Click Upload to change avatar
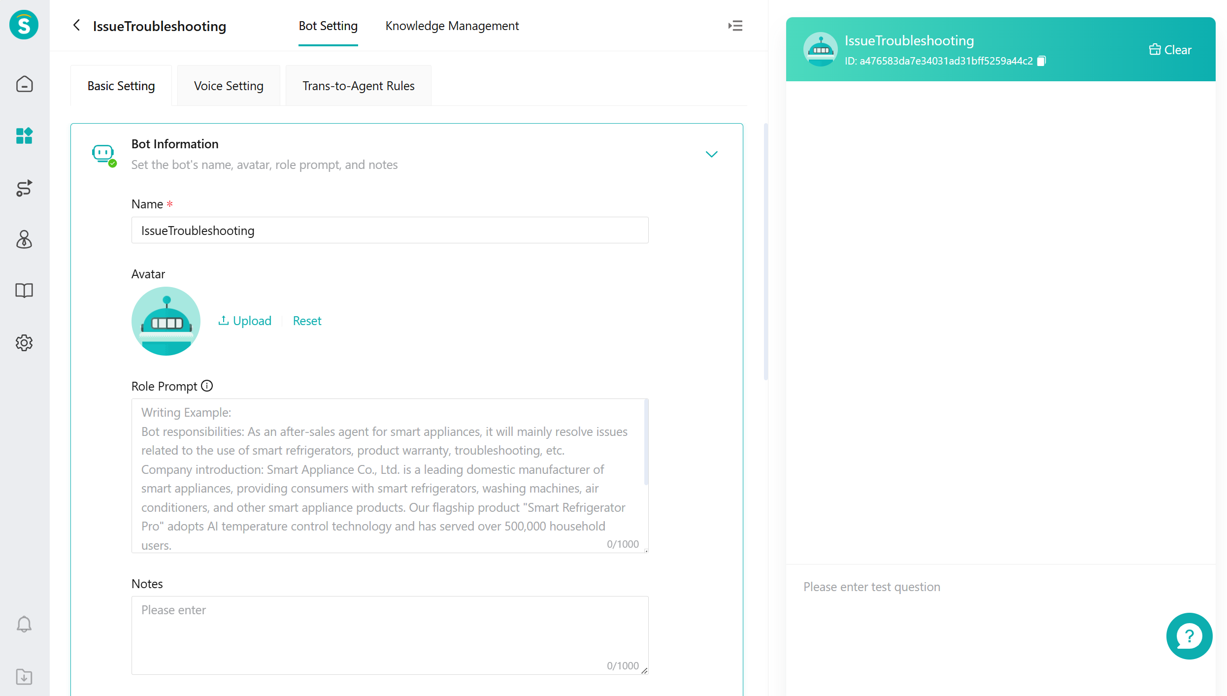1227x696 pixels. coord(245,321)
